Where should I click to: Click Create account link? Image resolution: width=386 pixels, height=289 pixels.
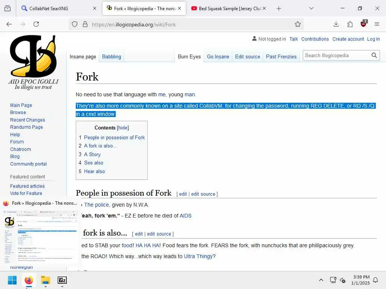click(348, 39)
